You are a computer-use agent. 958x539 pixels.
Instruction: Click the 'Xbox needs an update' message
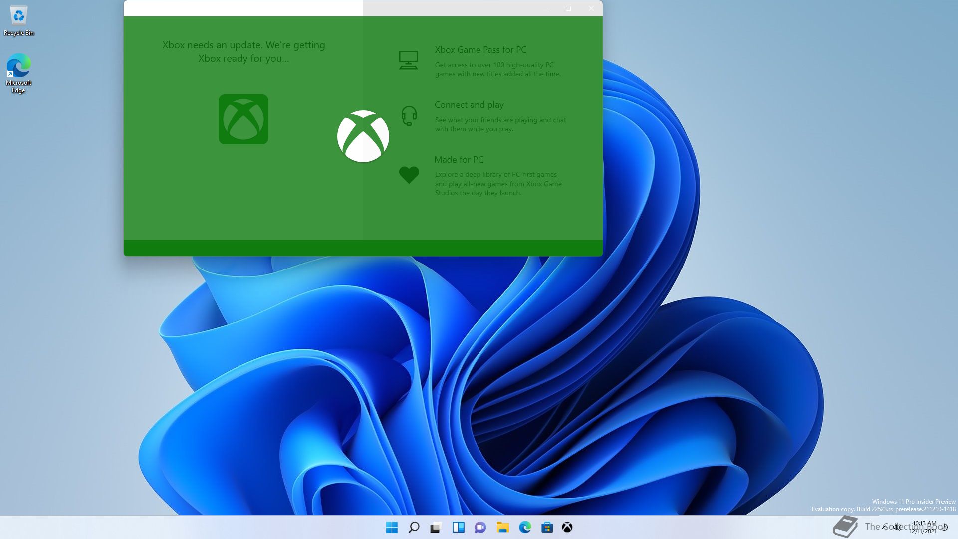pyautogui.click(x=243, y=52)
